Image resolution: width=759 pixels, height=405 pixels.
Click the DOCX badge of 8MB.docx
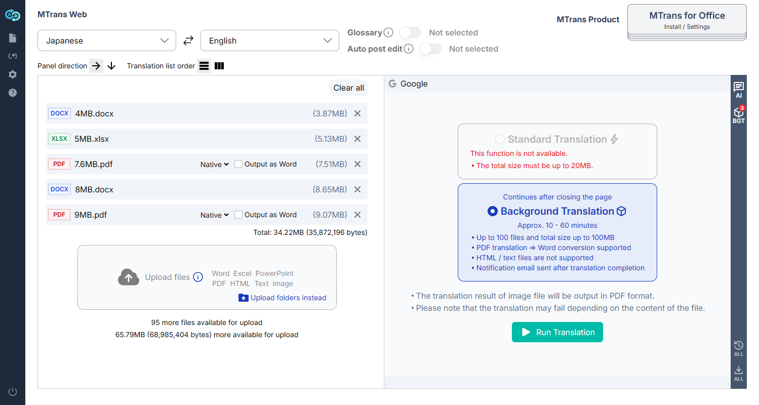coord(60,189)
